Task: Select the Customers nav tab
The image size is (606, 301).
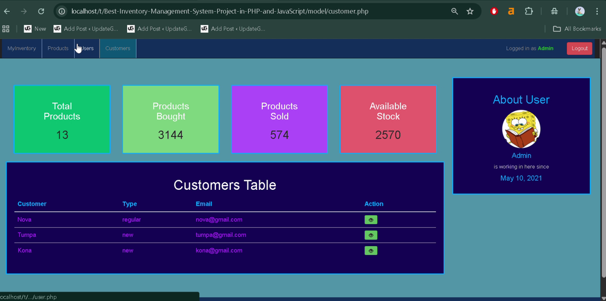Action: coord(118,48)
